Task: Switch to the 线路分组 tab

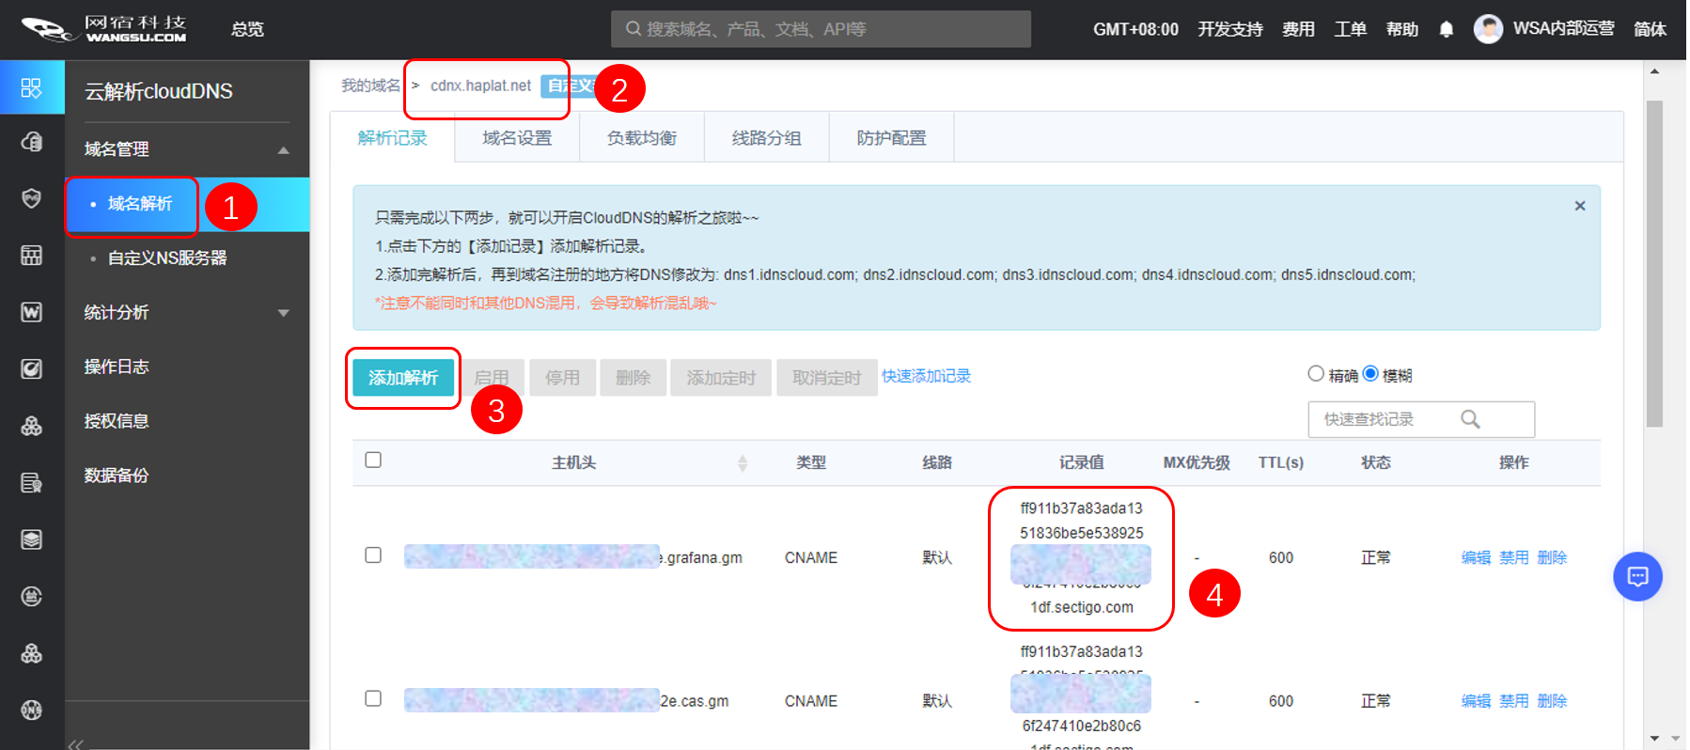Action: tap(767, 138)
